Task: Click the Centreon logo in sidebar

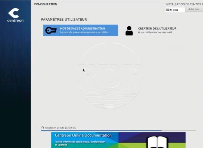Action: point(16,15)
